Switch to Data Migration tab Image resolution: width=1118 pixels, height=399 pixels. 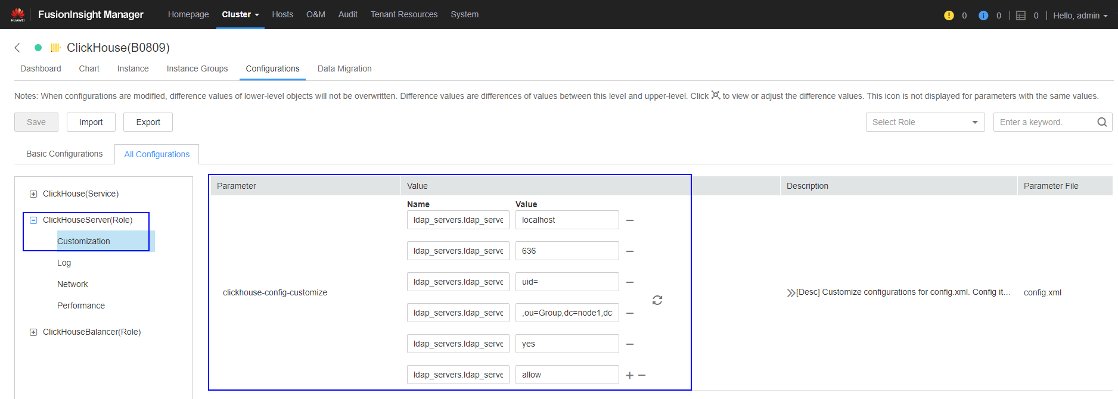344,68
